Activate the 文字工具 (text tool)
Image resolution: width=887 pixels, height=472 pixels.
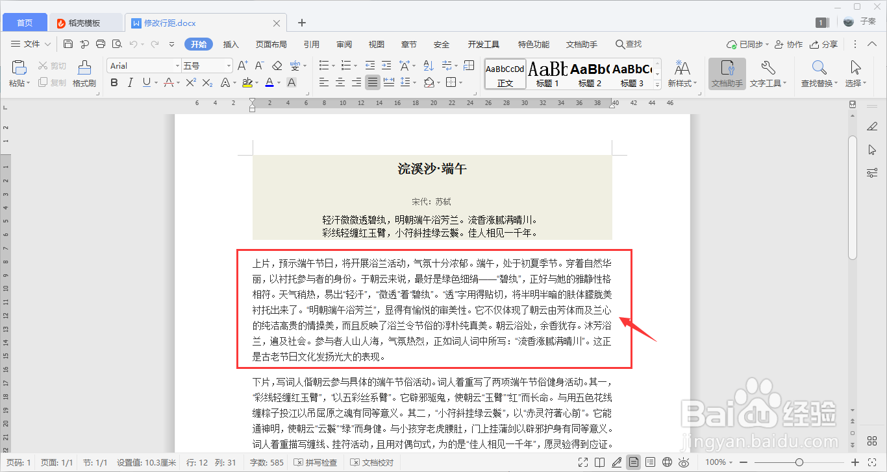tap(768, 73)
